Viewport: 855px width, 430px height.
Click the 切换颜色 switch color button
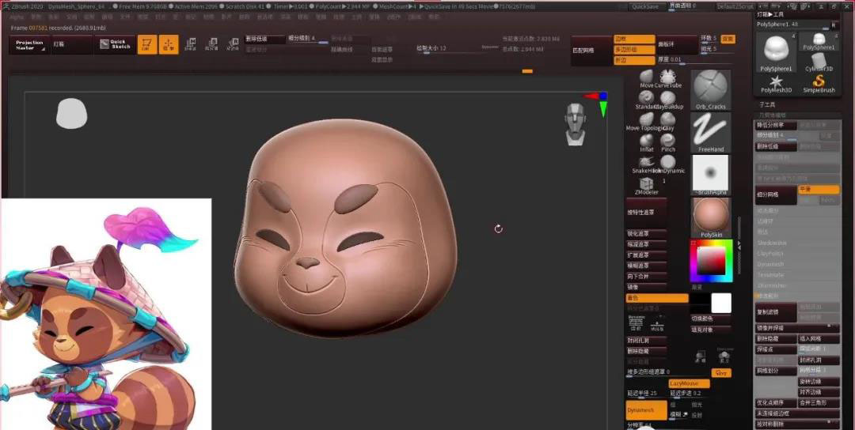tap(710, 319)
